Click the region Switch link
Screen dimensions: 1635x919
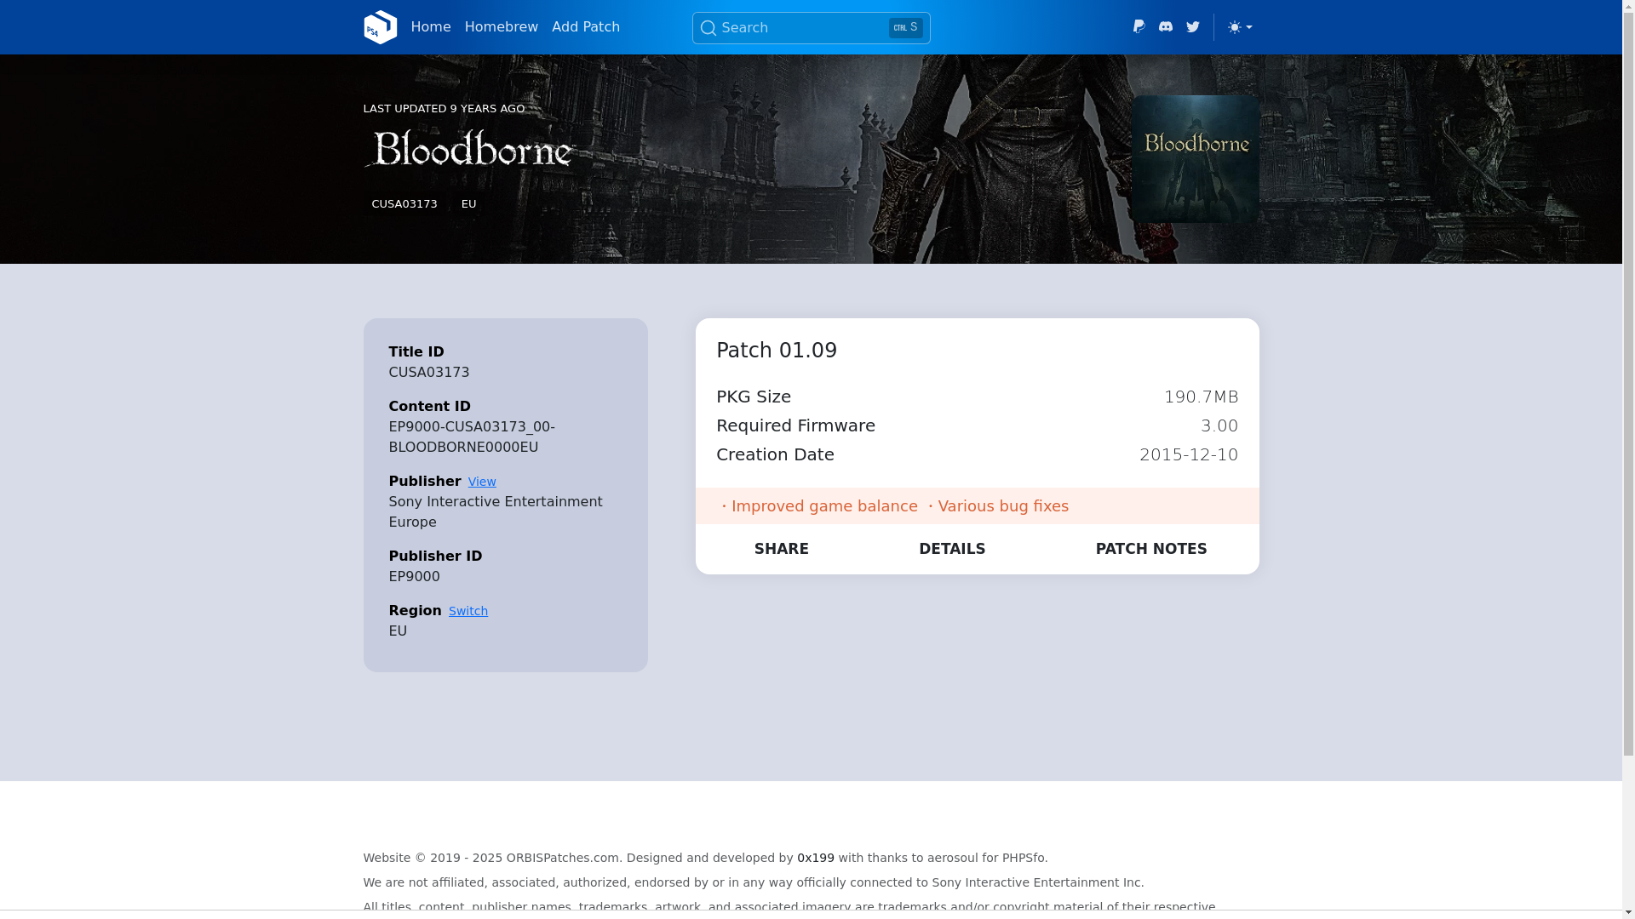tap(468, 611)
